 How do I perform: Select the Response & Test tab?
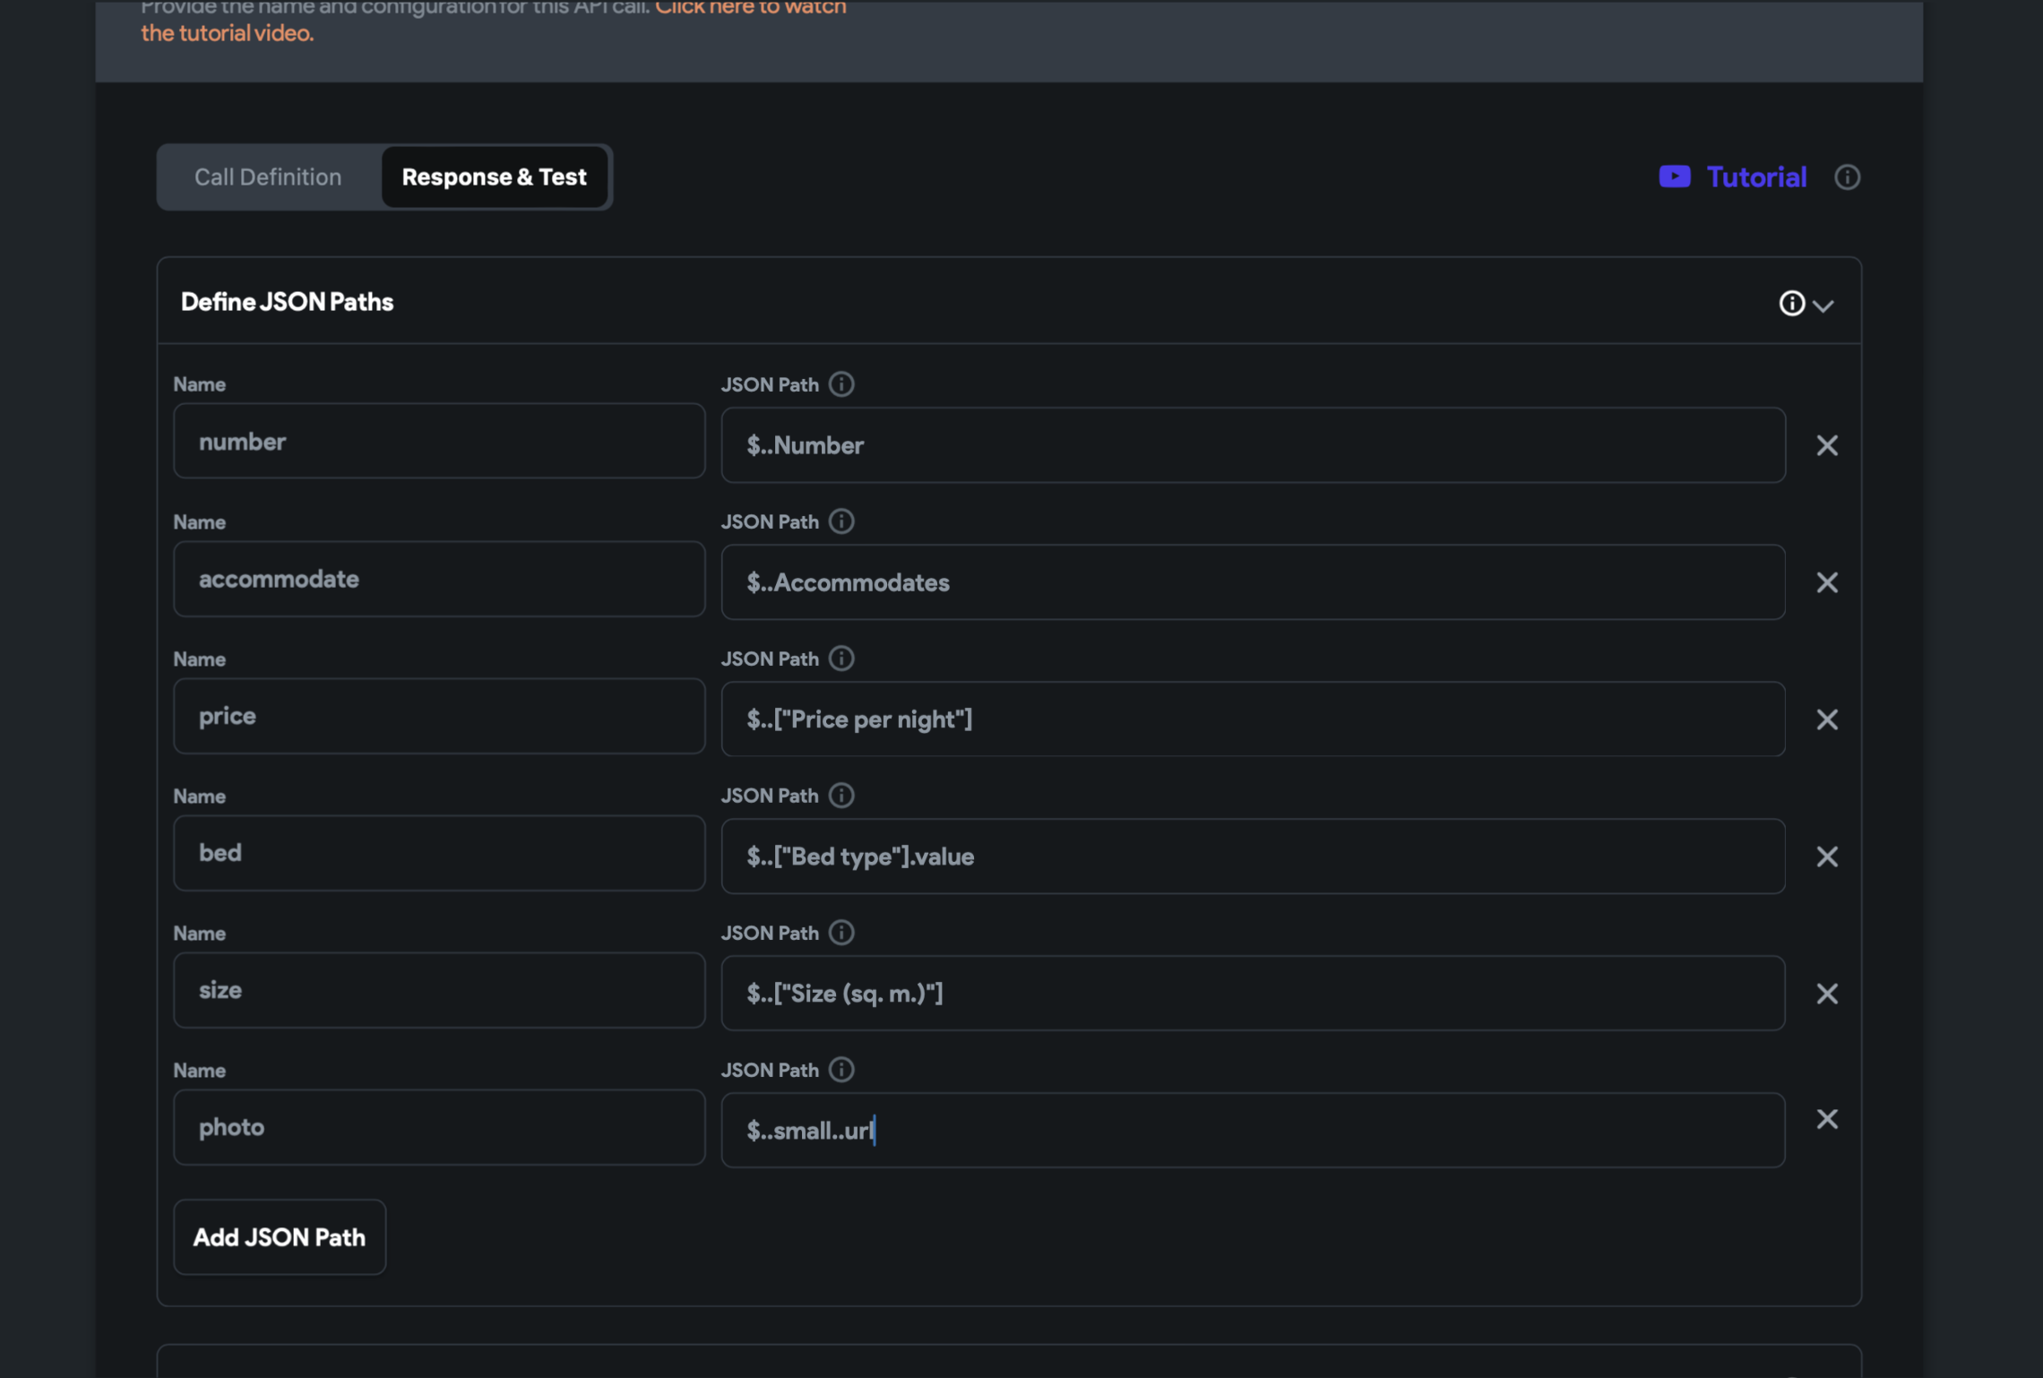click(494, 177)
